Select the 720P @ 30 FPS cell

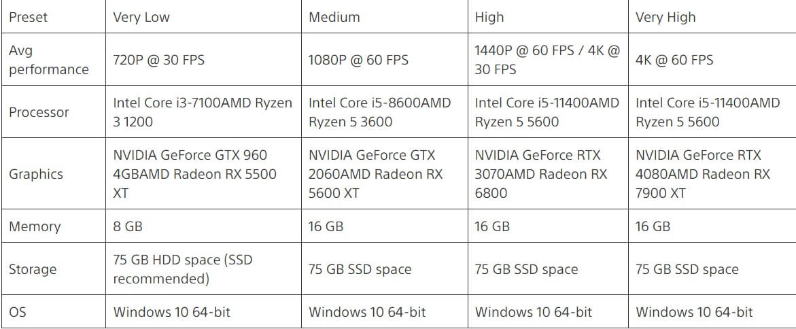tap(203, 59)
